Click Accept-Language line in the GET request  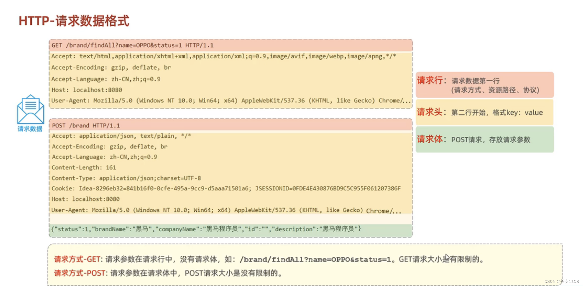tap(106, 79)
